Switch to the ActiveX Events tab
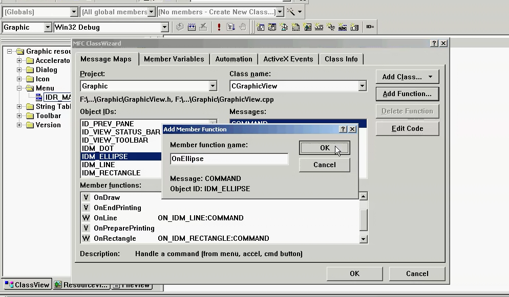 [288, 59]
